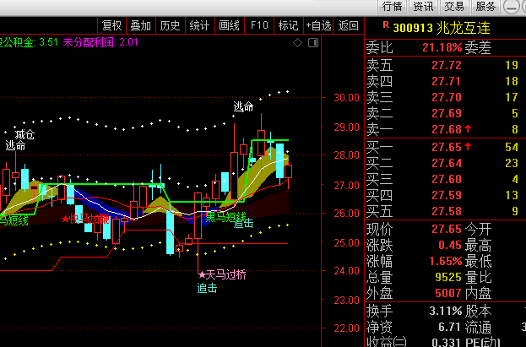Click the 卖三 price 27.70
Viewport: 526px width, 347px height.
click(447, 97)
